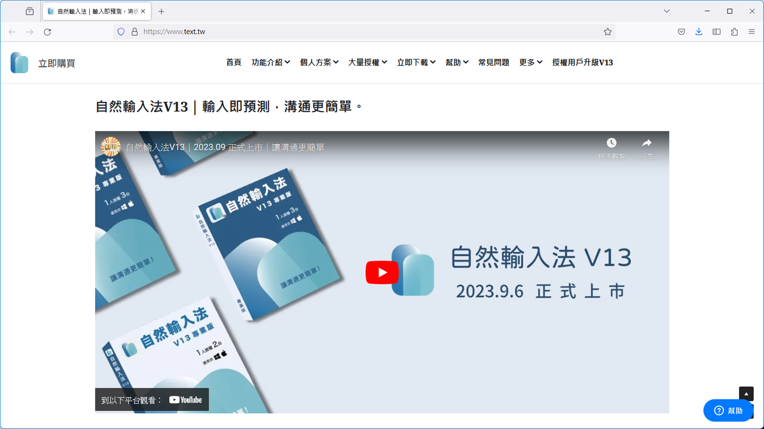Click the tracking protection shield icon
Screen dimensions: 764x429
[x=121, y=32]
